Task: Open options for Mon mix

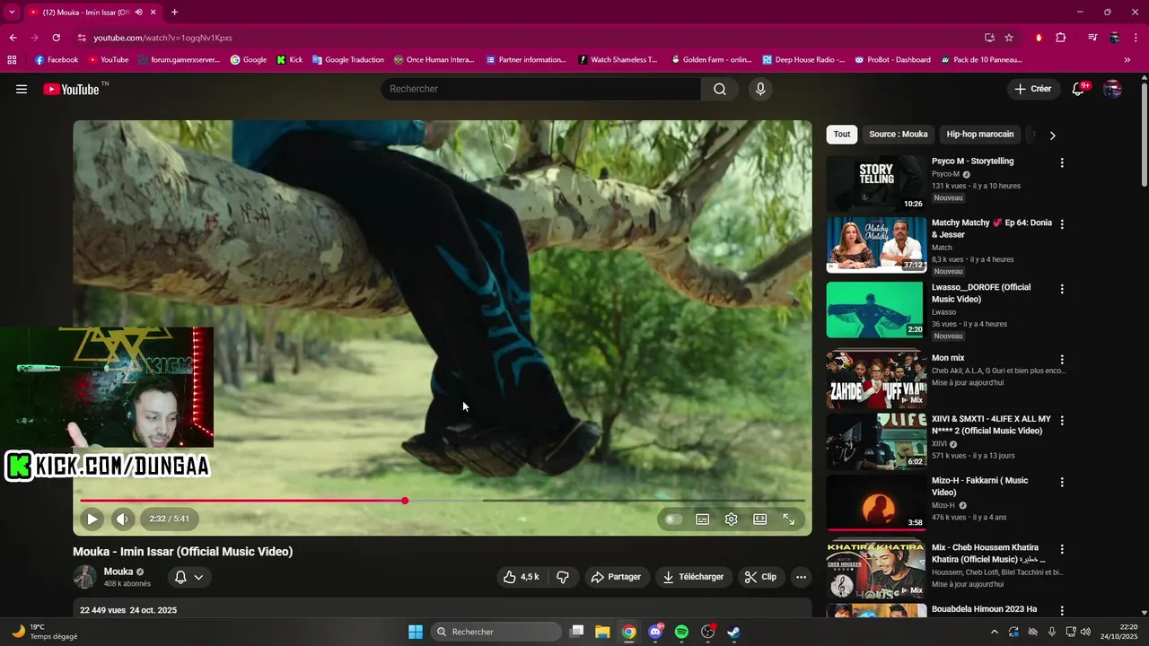Action: (x=1062, y=360)
